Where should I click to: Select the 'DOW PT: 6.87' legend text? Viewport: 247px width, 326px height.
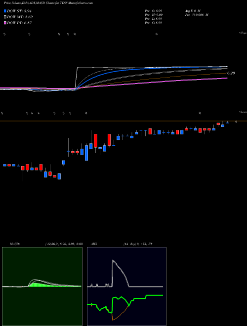click(x=19, y=23)
